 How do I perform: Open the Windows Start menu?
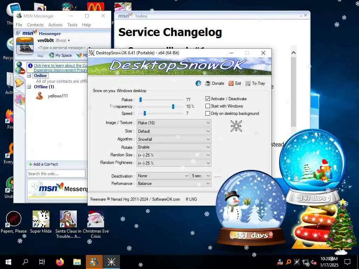tap(8, 262)
